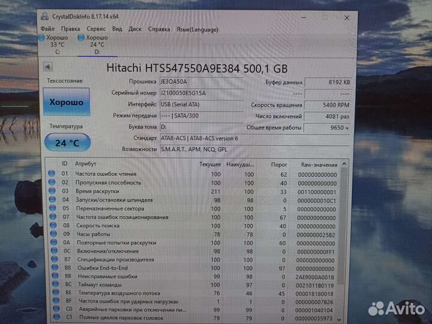This screenshot has width=432, height=324.
Task: Open the Вид menu
Action: [117, 28]
